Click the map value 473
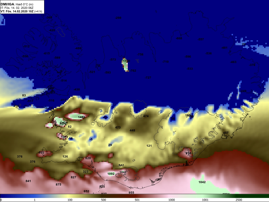 (118, 127)
